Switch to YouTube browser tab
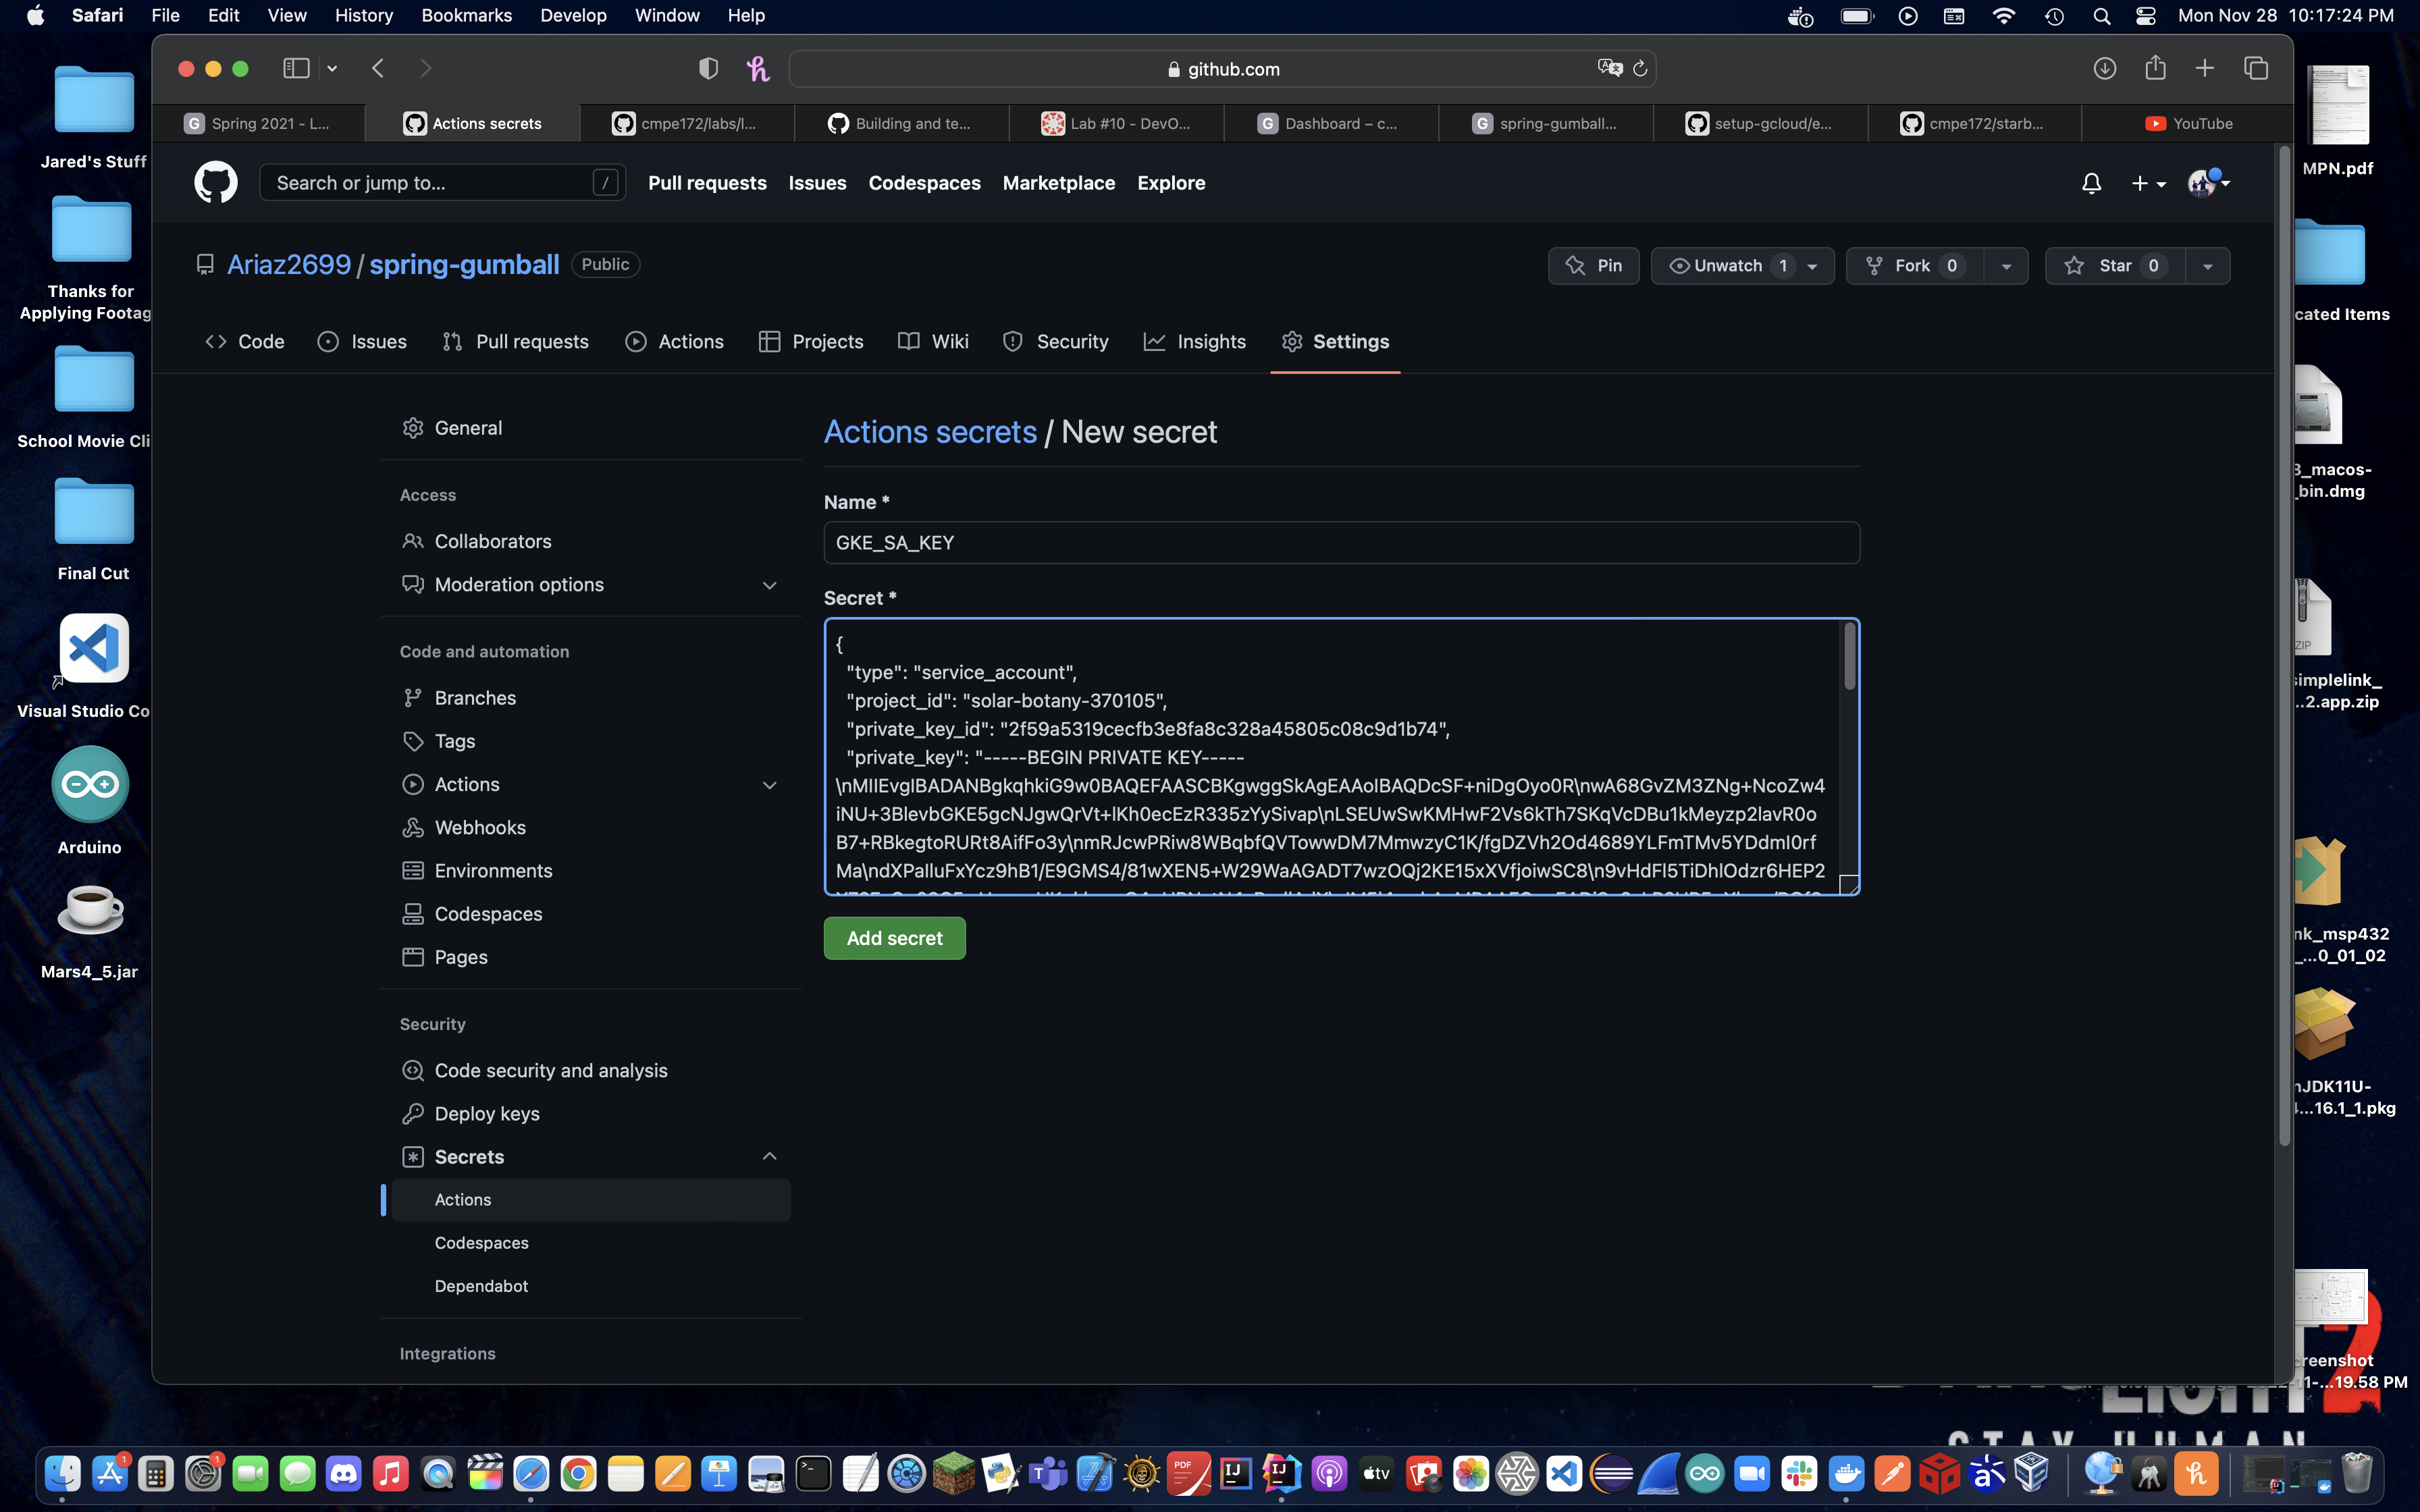 click(2188, 124)
